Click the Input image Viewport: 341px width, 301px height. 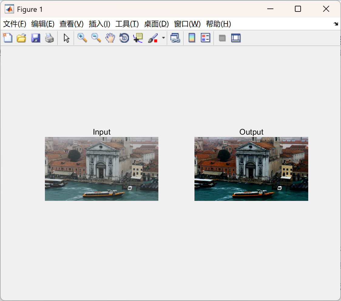[102, 169]
